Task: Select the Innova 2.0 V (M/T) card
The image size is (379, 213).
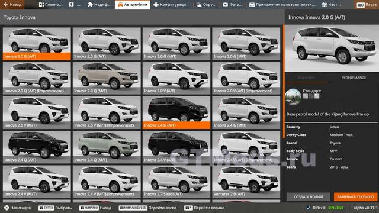Action: [37, 113]
